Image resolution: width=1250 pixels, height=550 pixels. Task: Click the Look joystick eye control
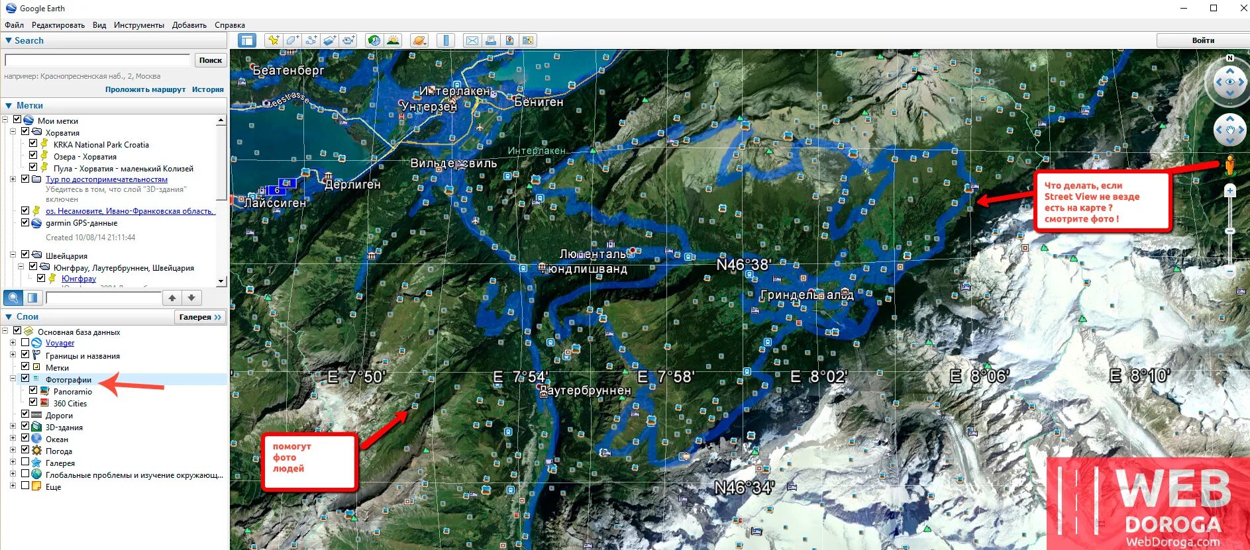tap(1230, 82)
